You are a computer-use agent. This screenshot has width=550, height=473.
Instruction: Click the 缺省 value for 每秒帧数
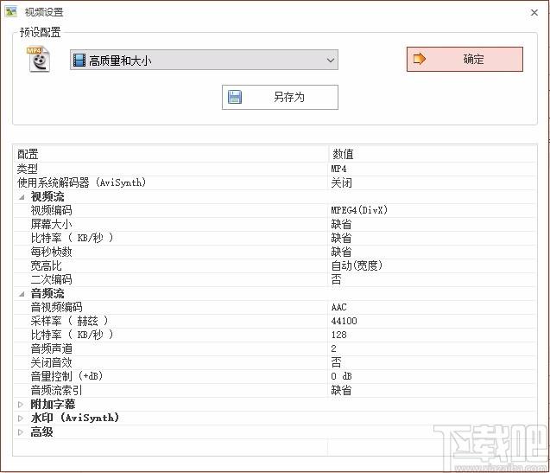click(x=341, y=252)
